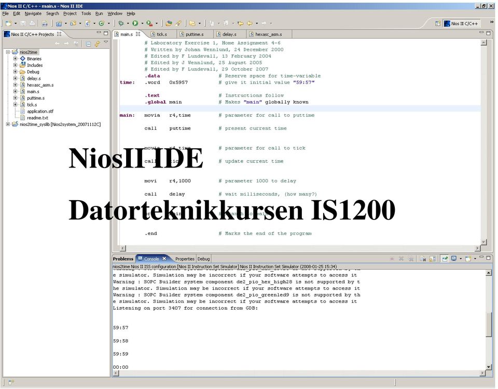The image size is (498, 389).
Task: Close the Nios II C/C++ Projects view
Action: [x=59, y=34]
